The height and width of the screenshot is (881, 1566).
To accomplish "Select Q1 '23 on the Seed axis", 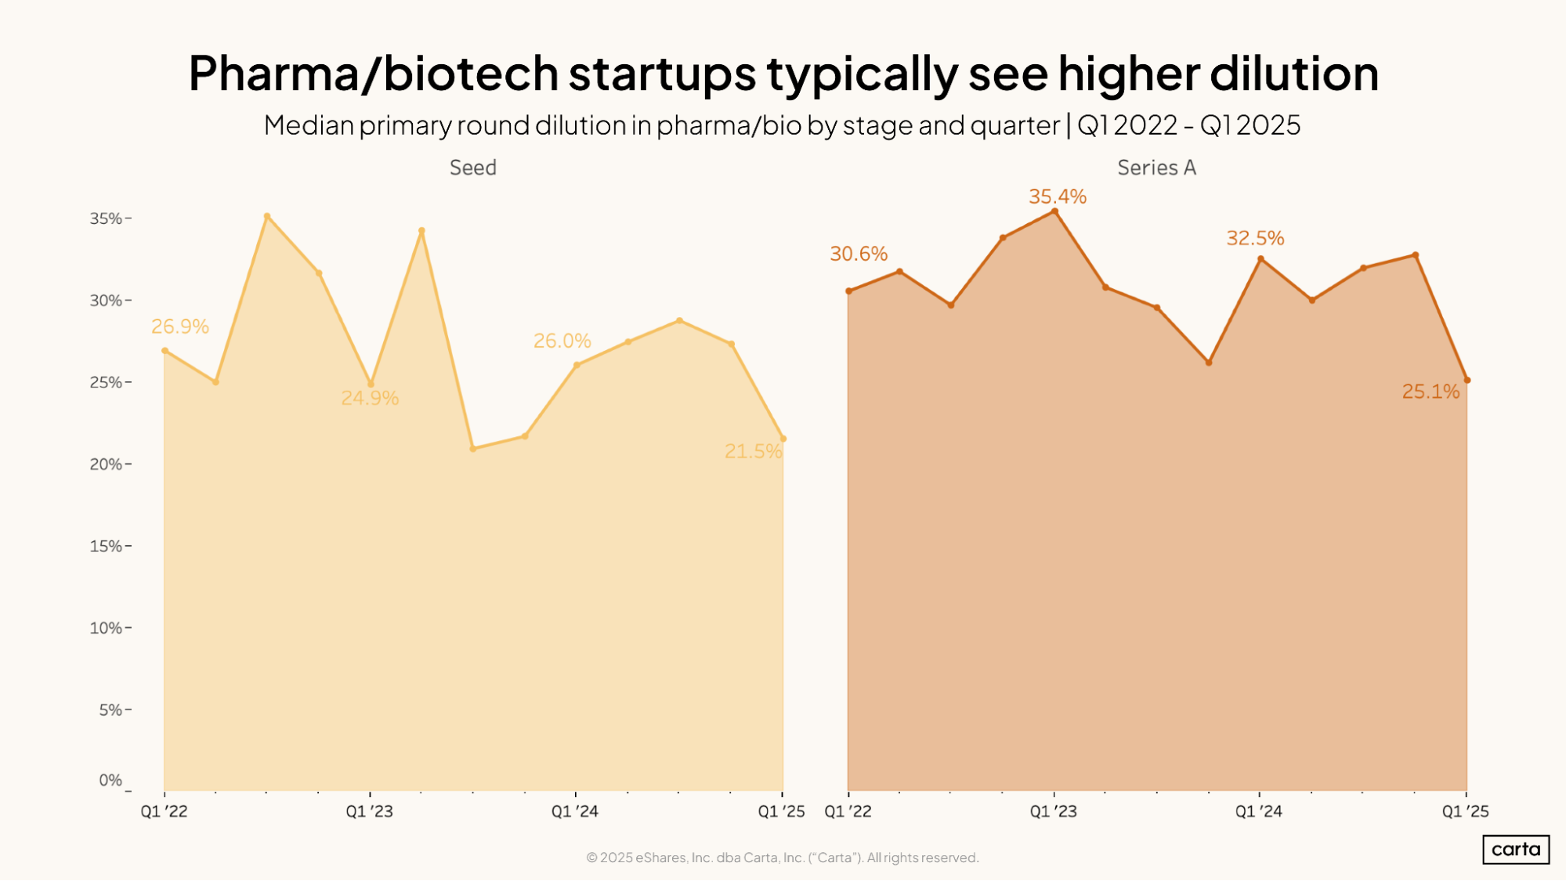I will pyautogui.click(x=370, y=811).
